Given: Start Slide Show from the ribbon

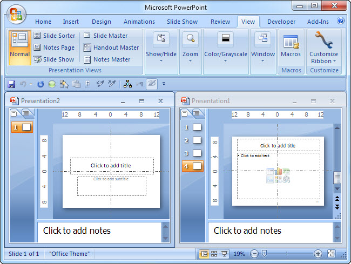Looking at the screenshot, I should [53, 59].
